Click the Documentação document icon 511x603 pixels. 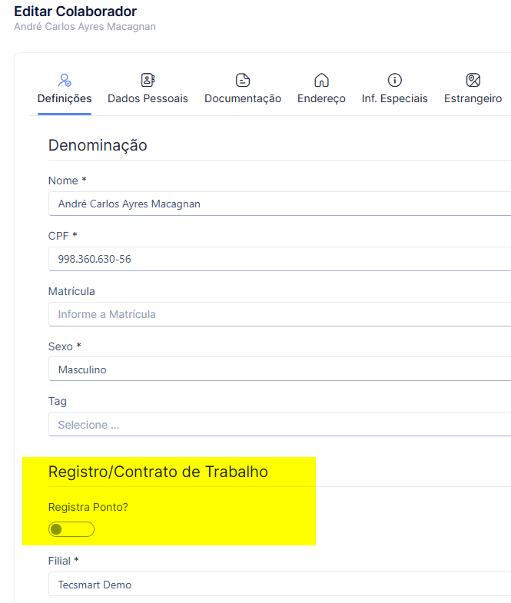[243, 80]
